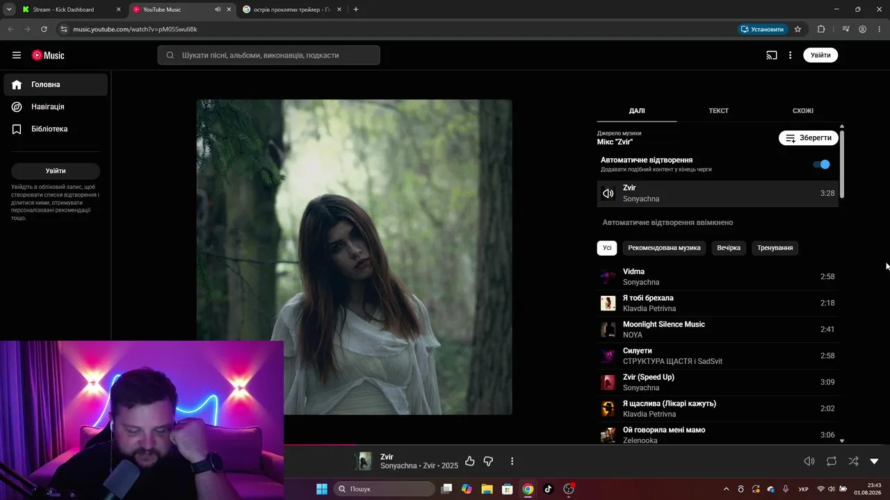The image size is (890, 500).
Task: Click the speaker icon on the Zvir queue row
Action: [x=608, y=194]
